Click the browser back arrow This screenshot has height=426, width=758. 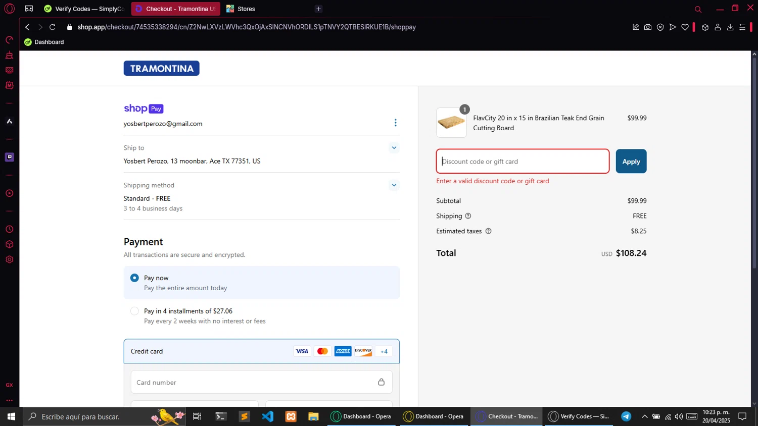pyautogui.click(x=27, y=27)
